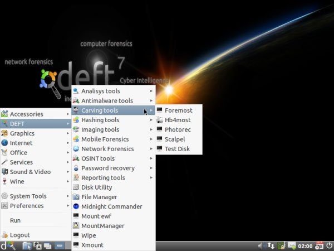The height and width of the screenshot is (251, 334).
Task: Click the File Manager icon in DEFT menu
Action: [x=76, y=197]
